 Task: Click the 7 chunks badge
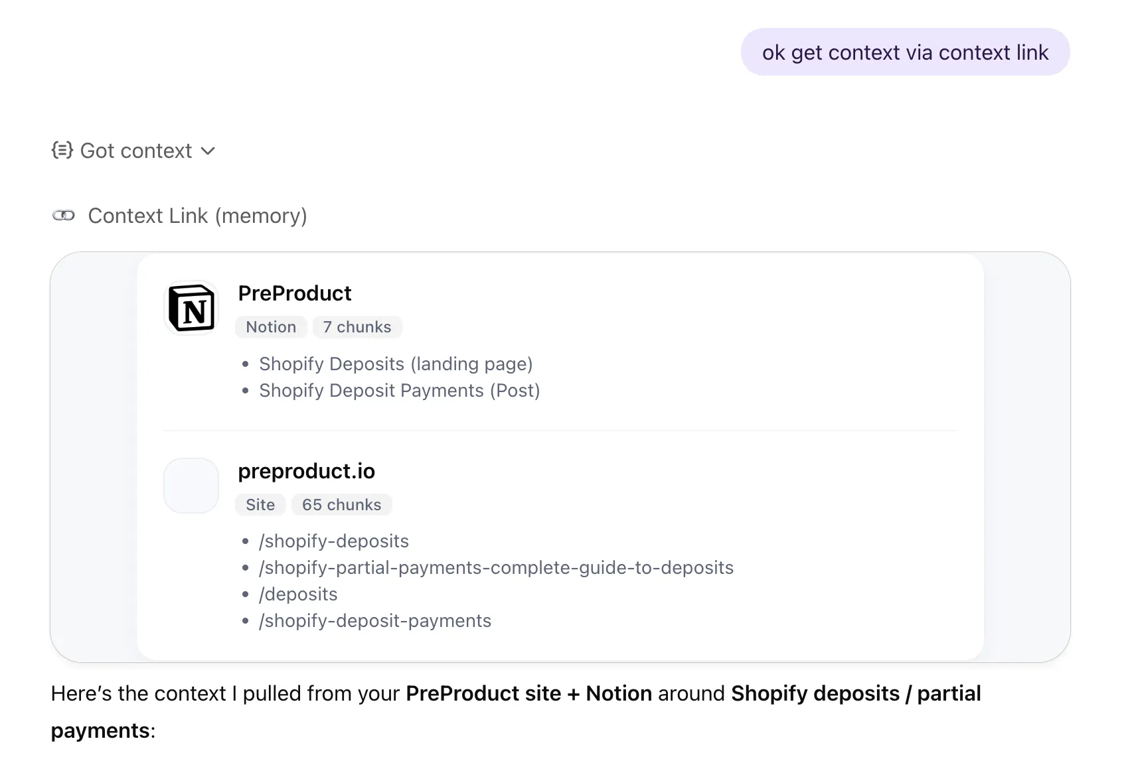(x=357, y=326)
